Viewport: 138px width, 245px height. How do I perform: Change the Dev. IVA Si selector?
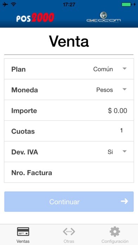point(117,152)
